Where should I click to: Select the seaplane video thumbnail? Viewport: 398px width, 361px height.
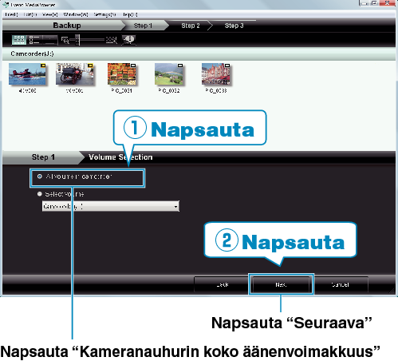pos(27,74)
